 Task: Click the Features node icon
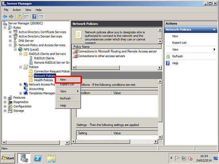coord(10,98)
